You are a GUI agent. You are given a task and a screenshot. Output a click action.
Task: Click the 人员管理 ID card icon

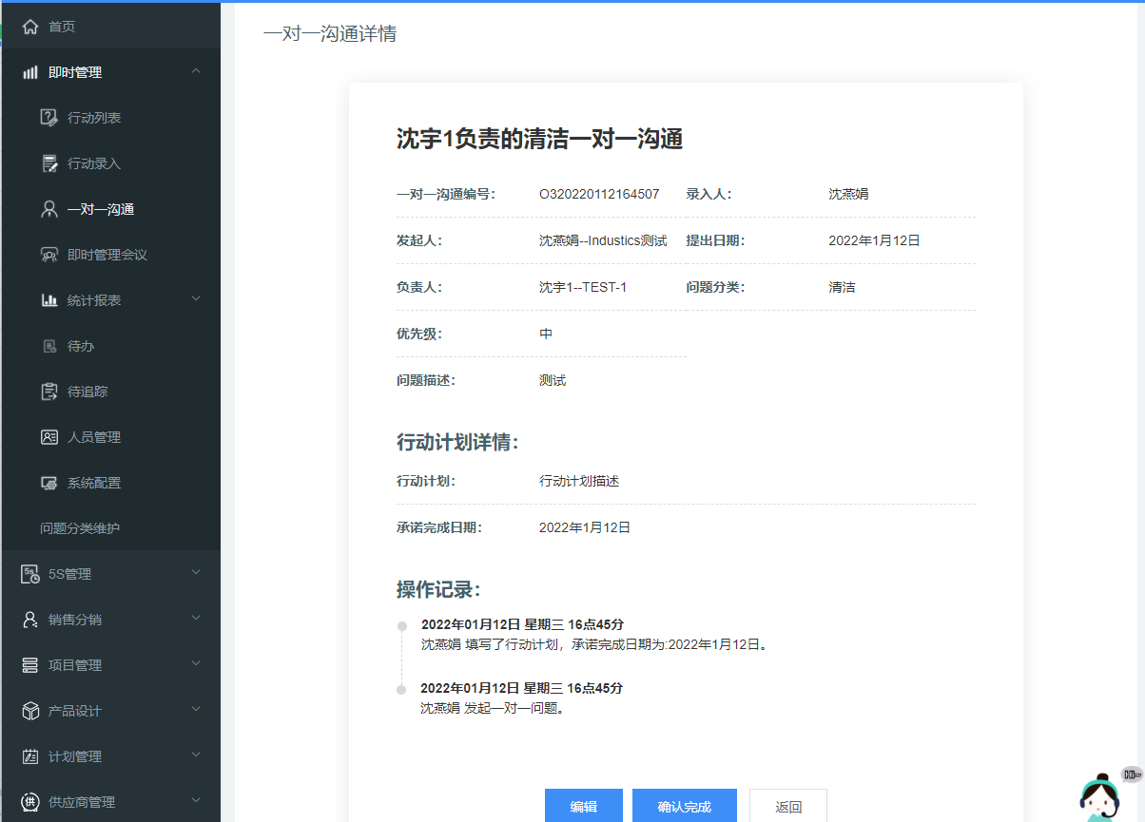click(49, 437)
